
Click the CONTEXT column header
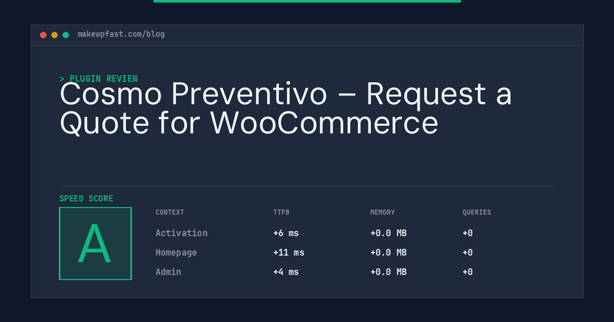click(x=170, y=213)
